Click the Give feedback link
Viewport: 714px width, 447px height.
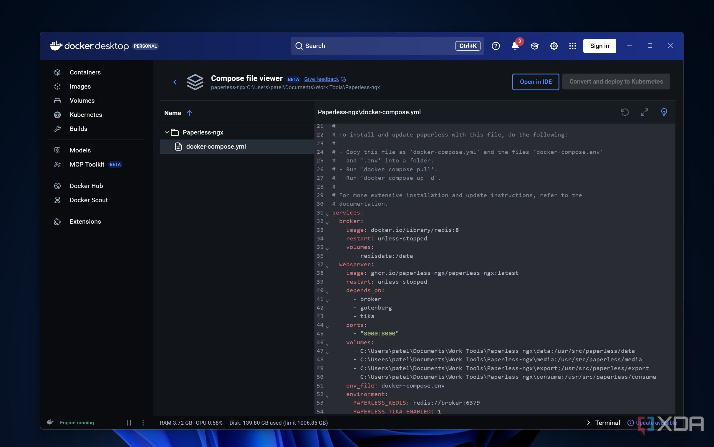pos(322,79)
